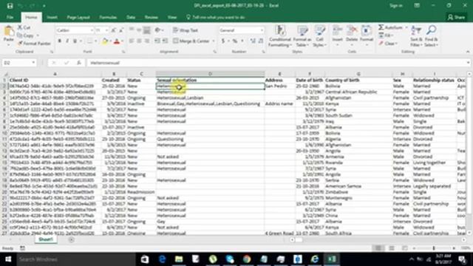
Task: Switch to the Insert tab
Action: (52, 17)
